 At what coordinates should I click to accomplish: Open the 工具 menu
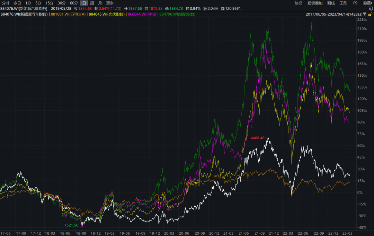[343, 3]
